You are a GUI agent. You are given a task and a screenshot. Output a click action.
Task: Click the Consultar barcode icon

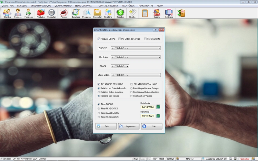(52, 13)
